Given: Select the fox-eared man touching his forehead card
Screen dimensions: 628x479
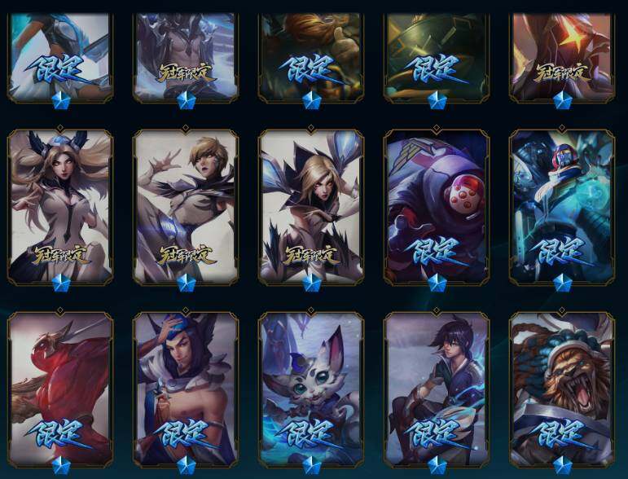Looking at the screenshot, I should pyautogui.click(x=186, y=389).
